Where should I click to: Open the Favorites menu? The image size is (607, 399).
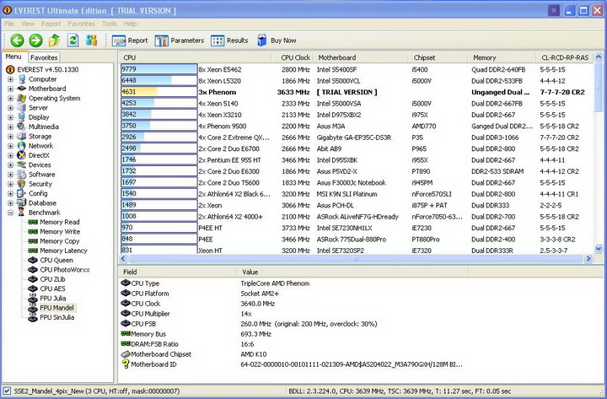(x=81, y=24)
